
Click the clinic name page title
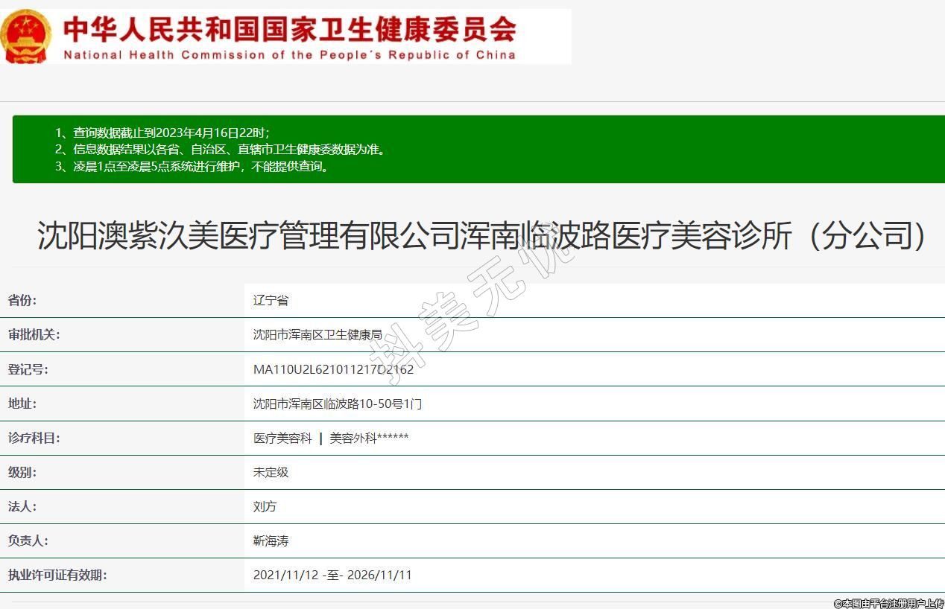(x=483, y=236)
